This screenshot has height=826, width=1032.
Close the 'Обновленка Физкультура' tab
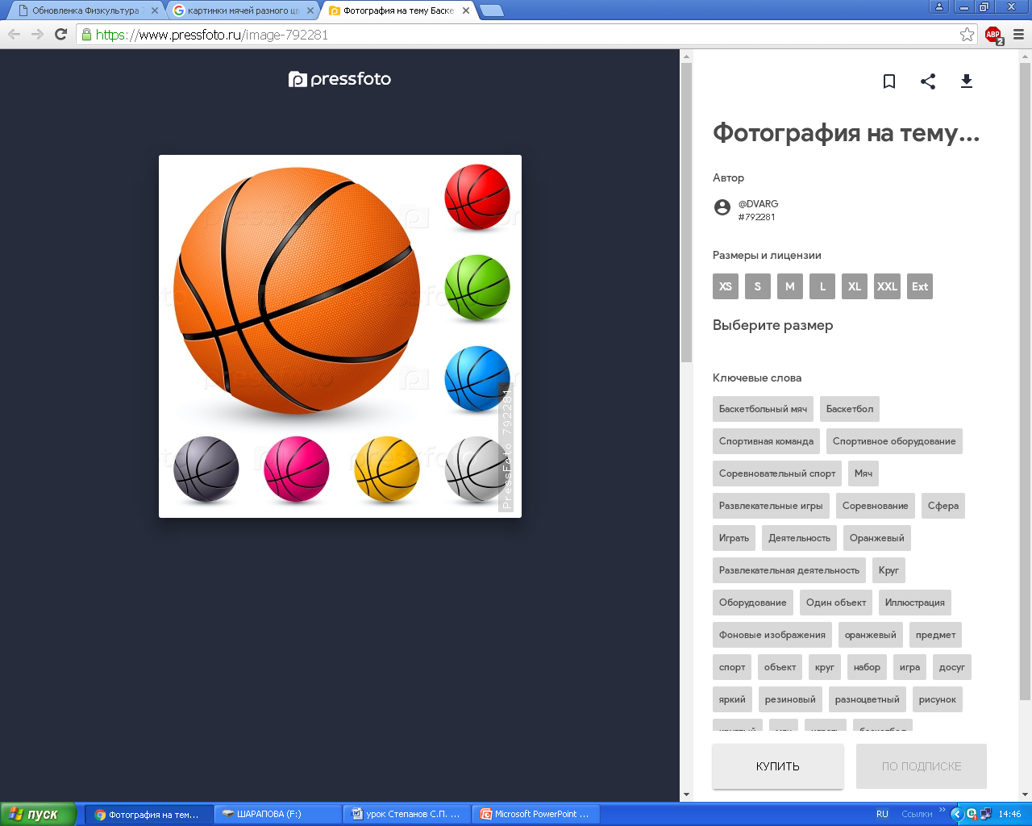tap(155, 10)
